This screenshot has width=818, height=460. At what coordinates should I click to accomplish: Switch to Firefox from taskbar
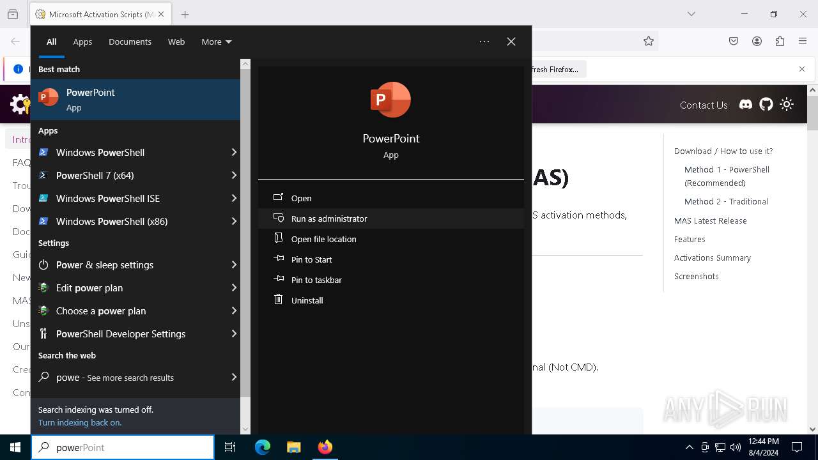point(325,447)
